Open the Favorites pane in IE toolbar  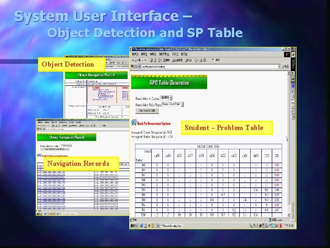177,60
